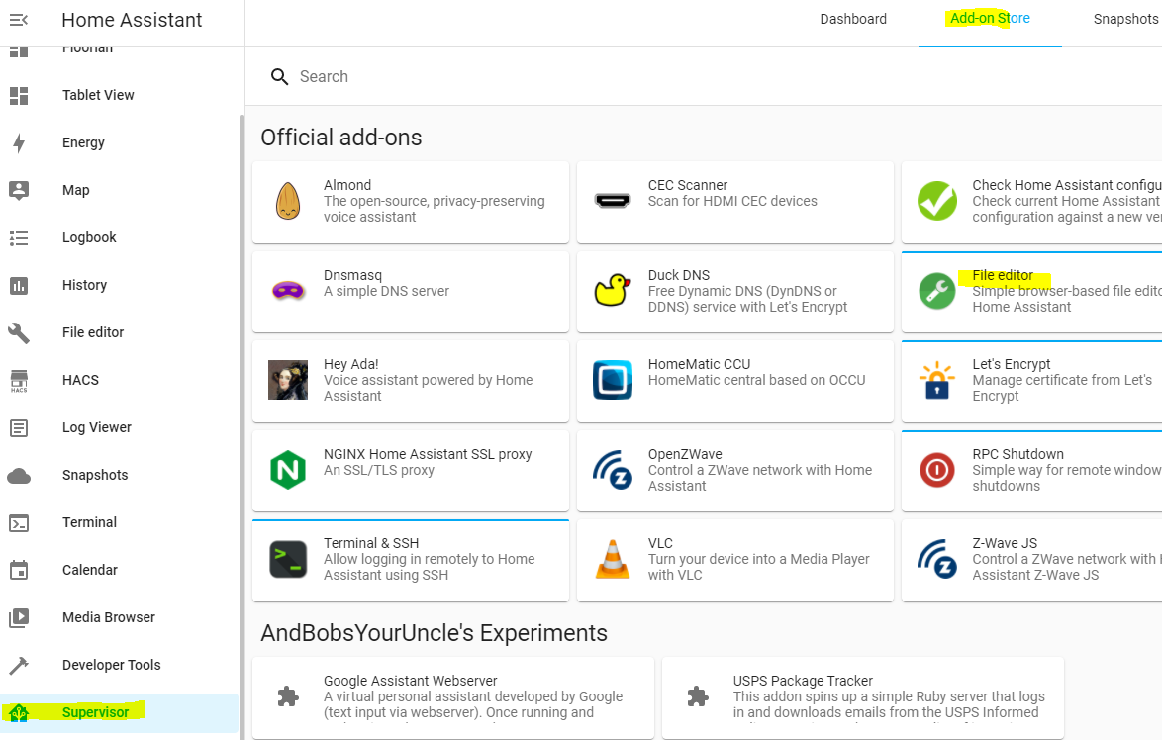Open Logbook list icon in sidebar

pyautogui.click(x=19, y=237)
